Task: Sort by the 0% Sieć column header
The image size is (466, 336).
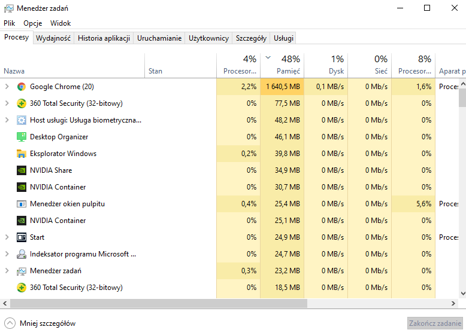Action: [370, 66]
